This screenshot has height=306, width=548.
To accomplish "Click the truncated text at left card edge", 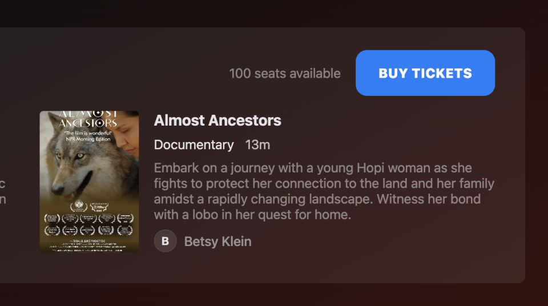I will coord(3,192).
